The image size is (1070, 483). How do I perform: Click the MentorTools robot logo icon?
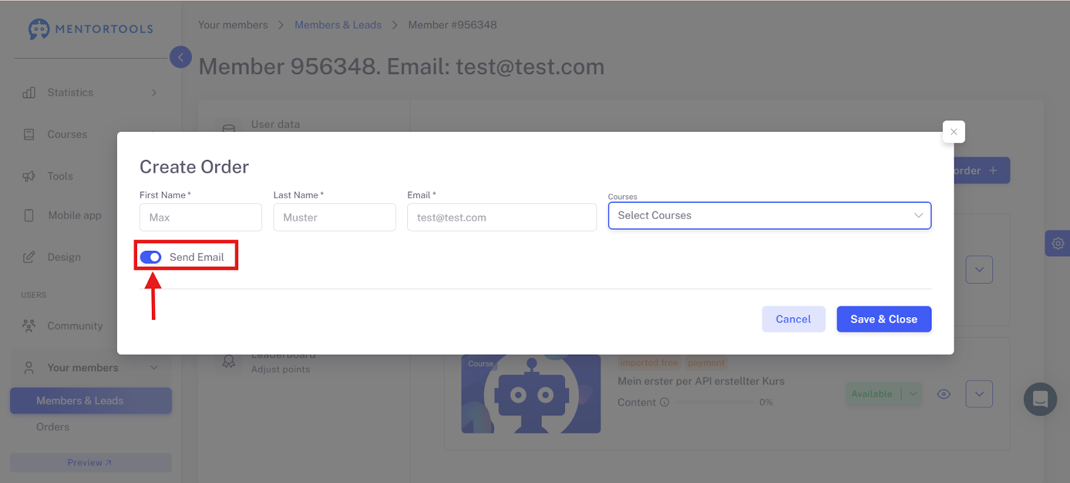(39, 29)
